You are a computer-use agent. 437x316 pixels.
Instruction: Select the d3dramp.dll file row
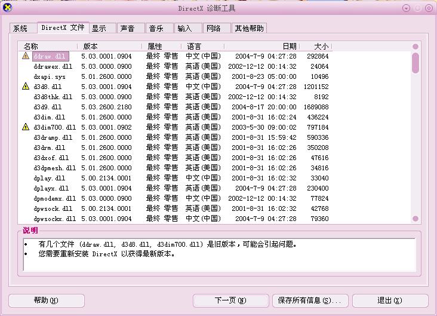176,137
